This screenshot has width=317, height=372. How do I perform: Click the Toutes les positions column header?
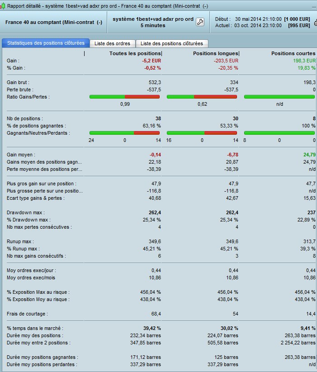click(135, 53)
